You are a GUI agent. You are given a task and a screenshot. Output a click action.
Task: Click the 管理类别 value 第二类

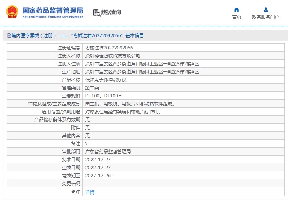92,88
